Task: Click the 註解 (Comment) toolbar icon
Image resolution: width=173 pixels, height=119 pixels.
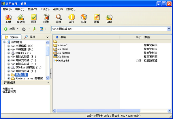Action: point(97,19)
